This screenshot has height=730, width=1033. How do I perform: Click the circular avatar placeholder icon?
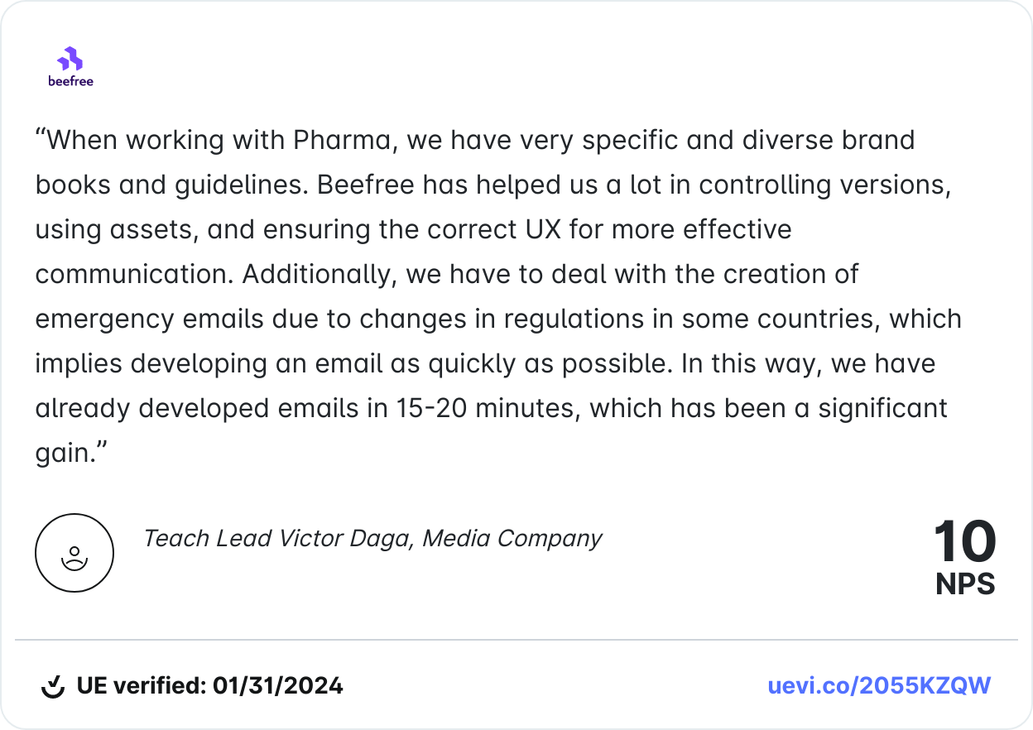[74, 553]
